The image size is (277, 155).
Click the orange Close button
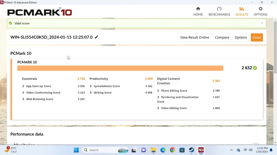coord(257,38)
